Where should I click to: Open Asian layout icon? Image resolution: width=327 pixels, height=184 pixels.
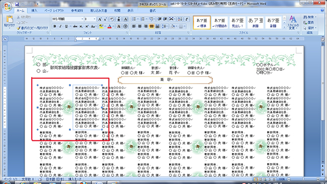(172, 19)
